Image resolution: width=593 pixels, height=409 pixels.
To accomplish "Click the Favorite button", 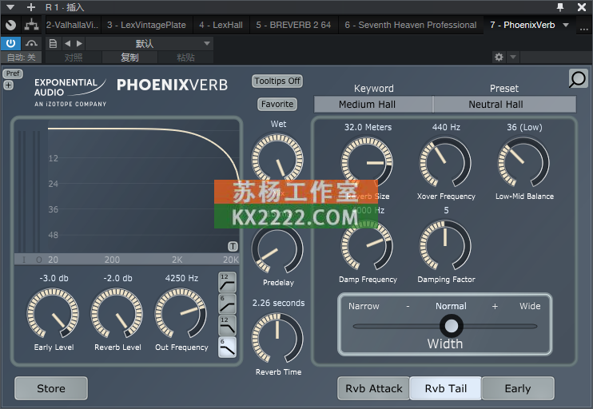I will 277,104.
